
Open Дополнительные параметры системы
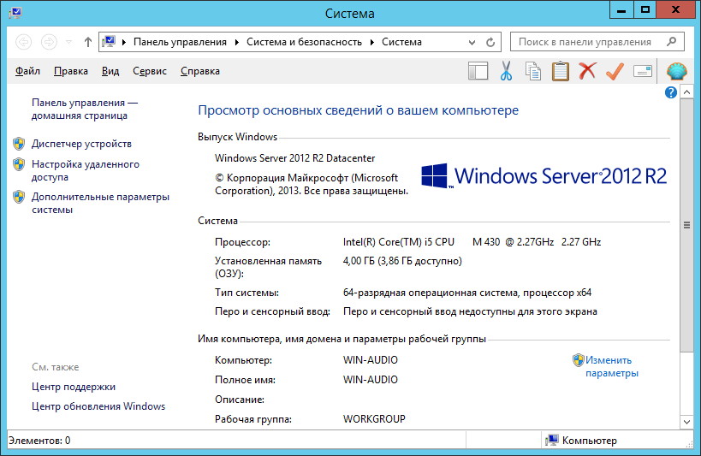coord(100,204)
